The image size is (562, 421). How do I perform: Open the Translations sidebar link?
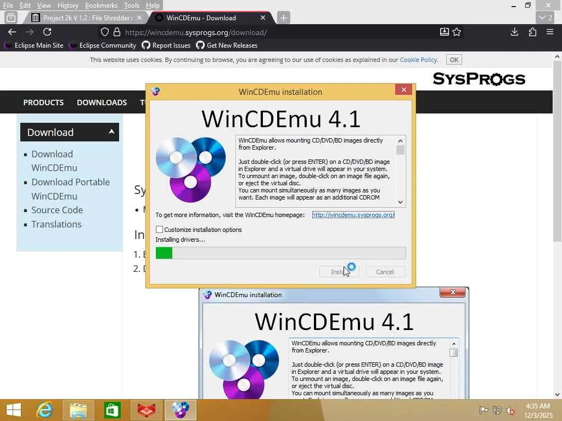[57, 224]
